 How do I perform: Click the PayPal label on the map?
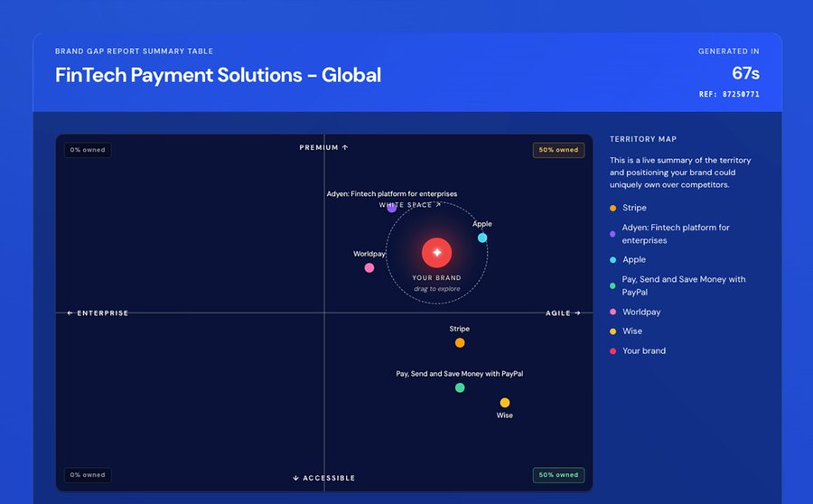[x=460, y=374]
